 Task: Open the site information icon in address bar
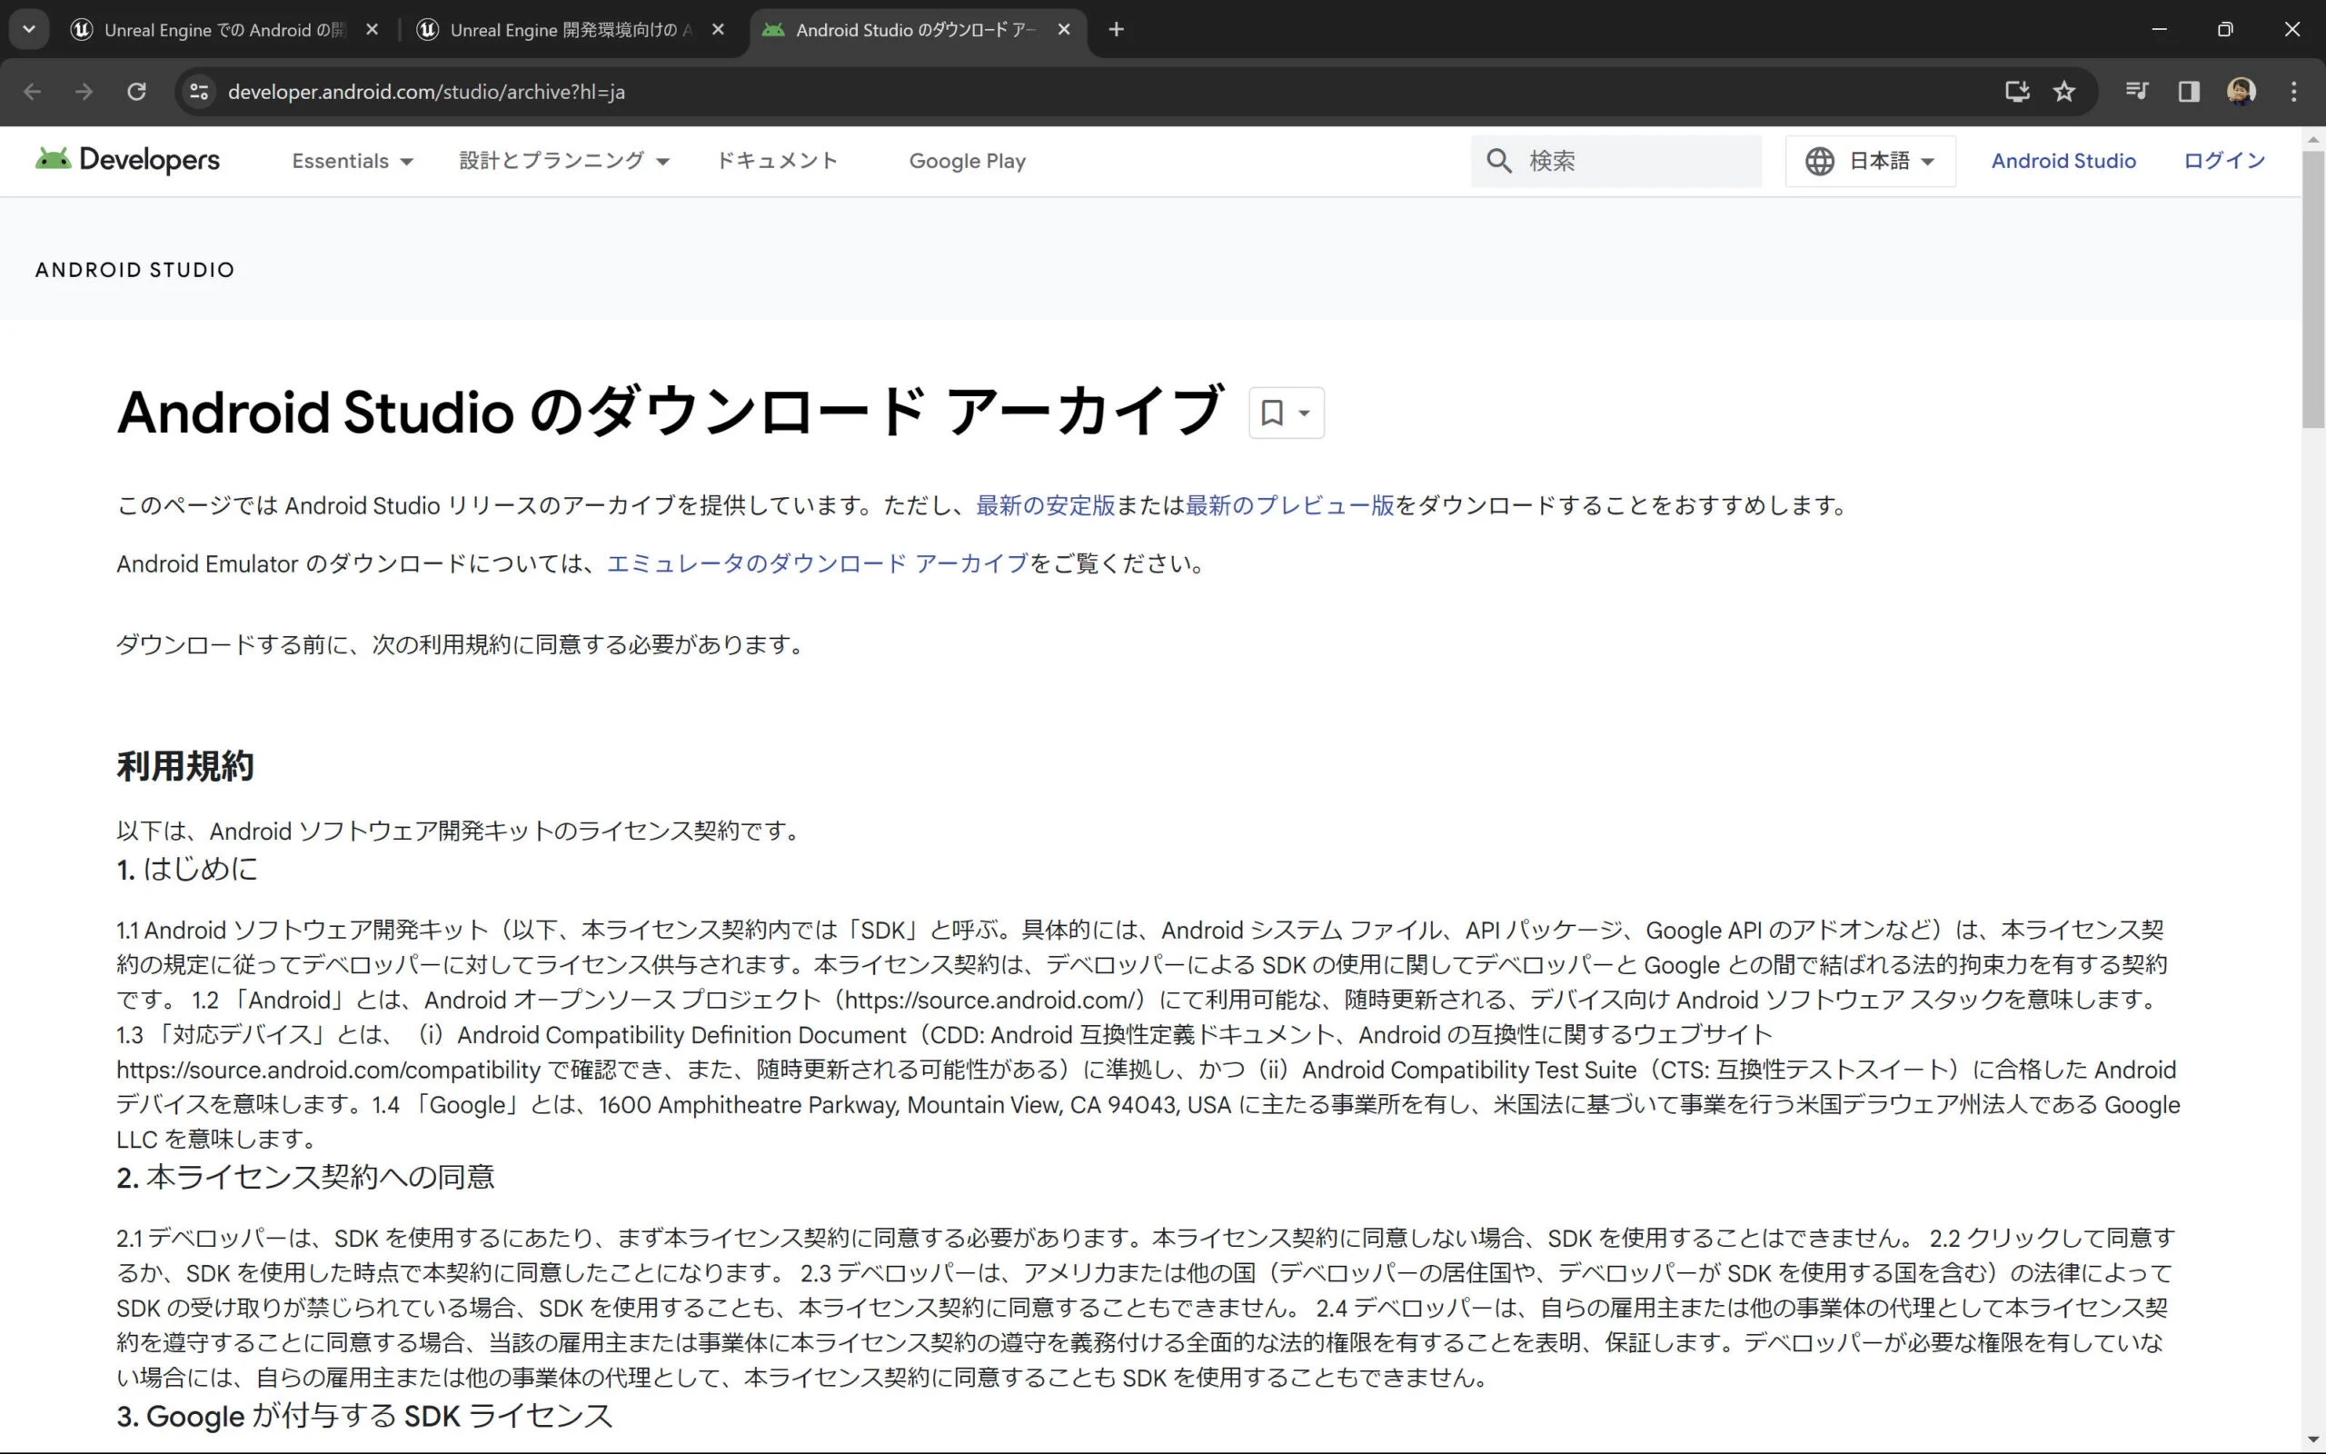tap(199, 92)
